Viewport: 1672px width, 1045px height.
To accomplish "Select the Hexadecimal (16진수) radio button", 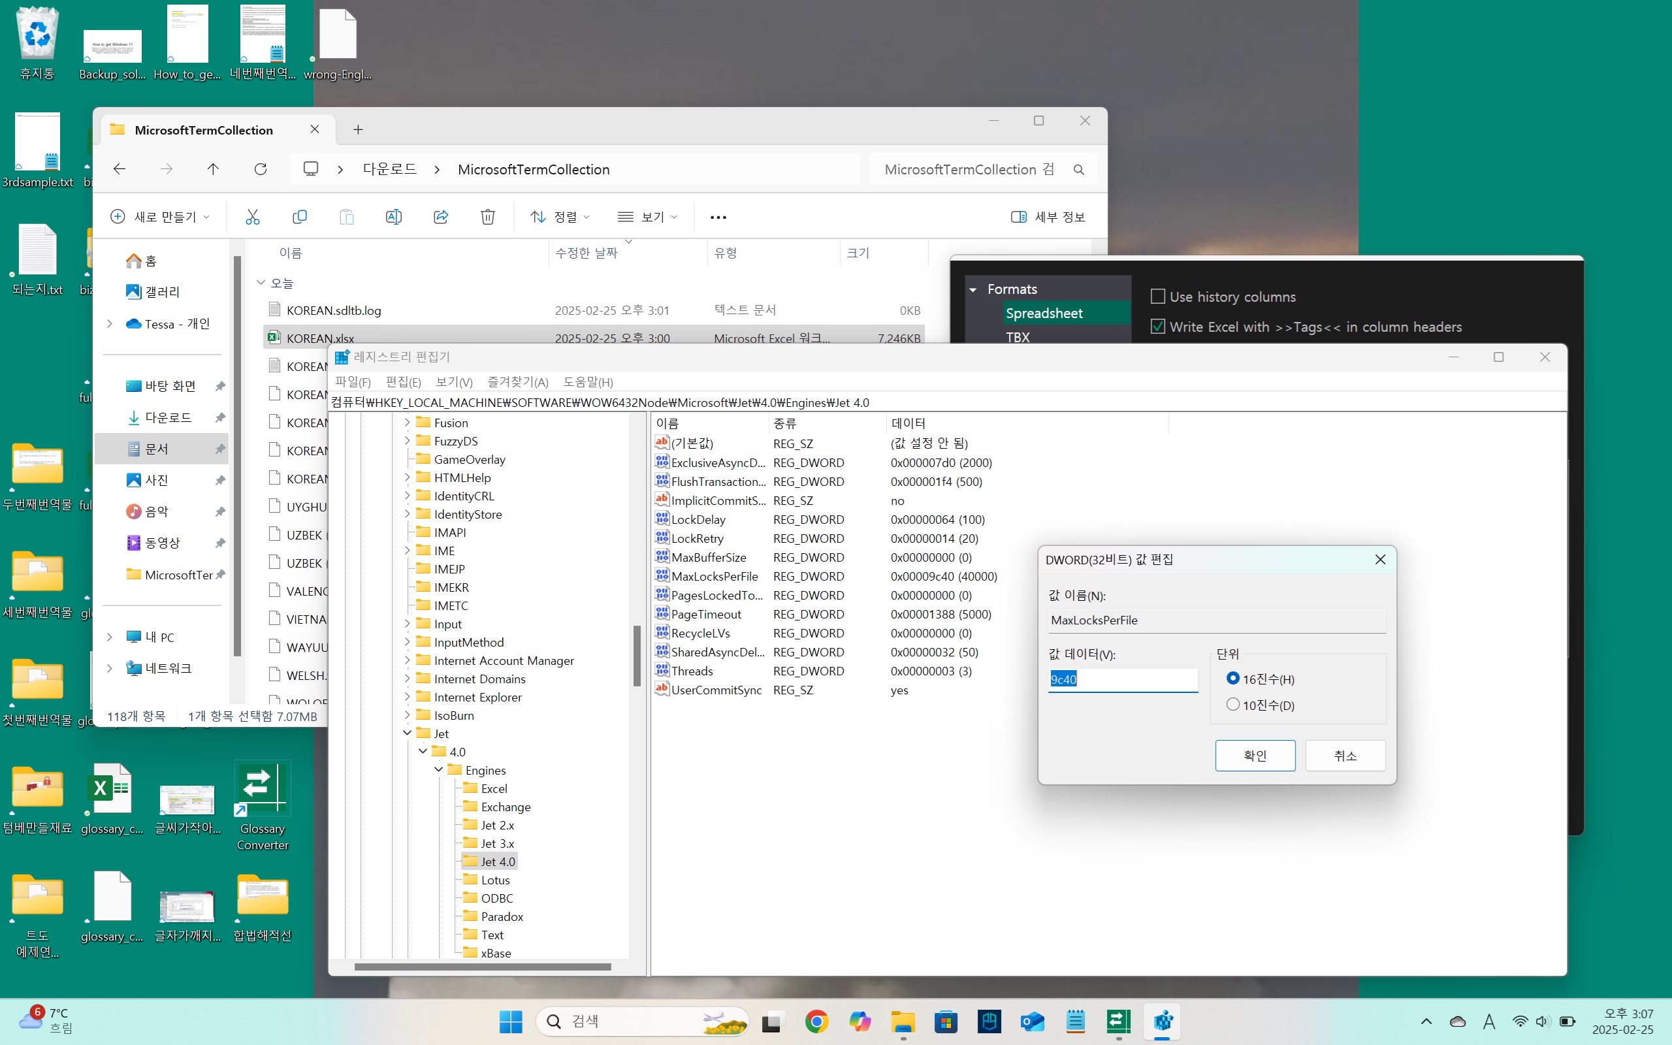I will coord(1232,679).
